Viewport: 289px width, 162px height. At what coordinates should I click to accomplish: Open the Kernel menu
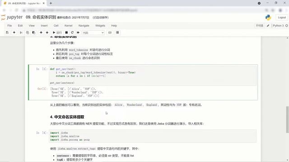(68, 26)
